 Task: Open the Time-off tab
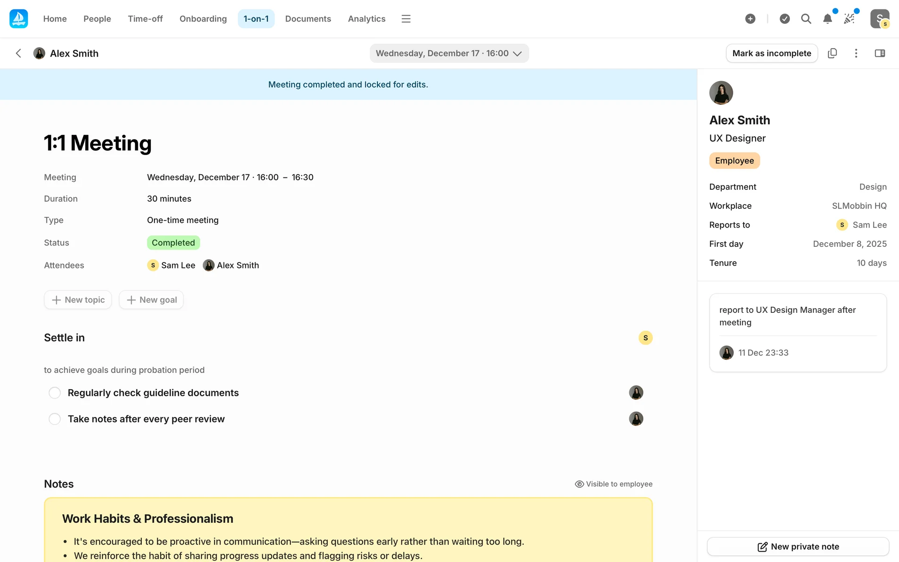point(145,19)
